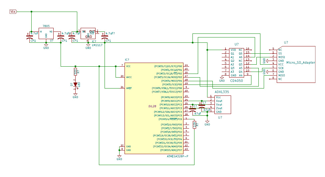Select the capacitor on the 7805 VO output

pos(61,37)
